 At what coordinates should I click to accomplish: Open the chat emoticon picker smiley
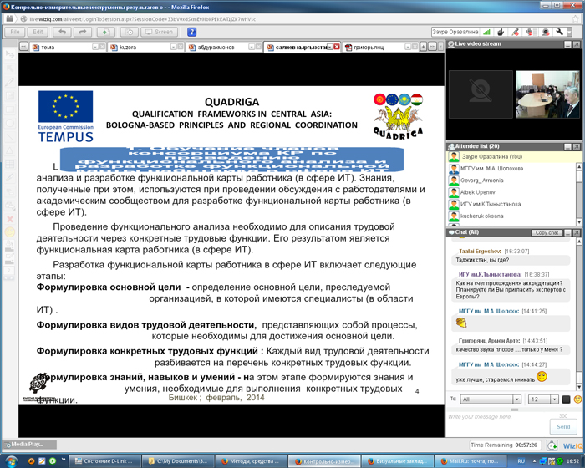coord(577,399)
